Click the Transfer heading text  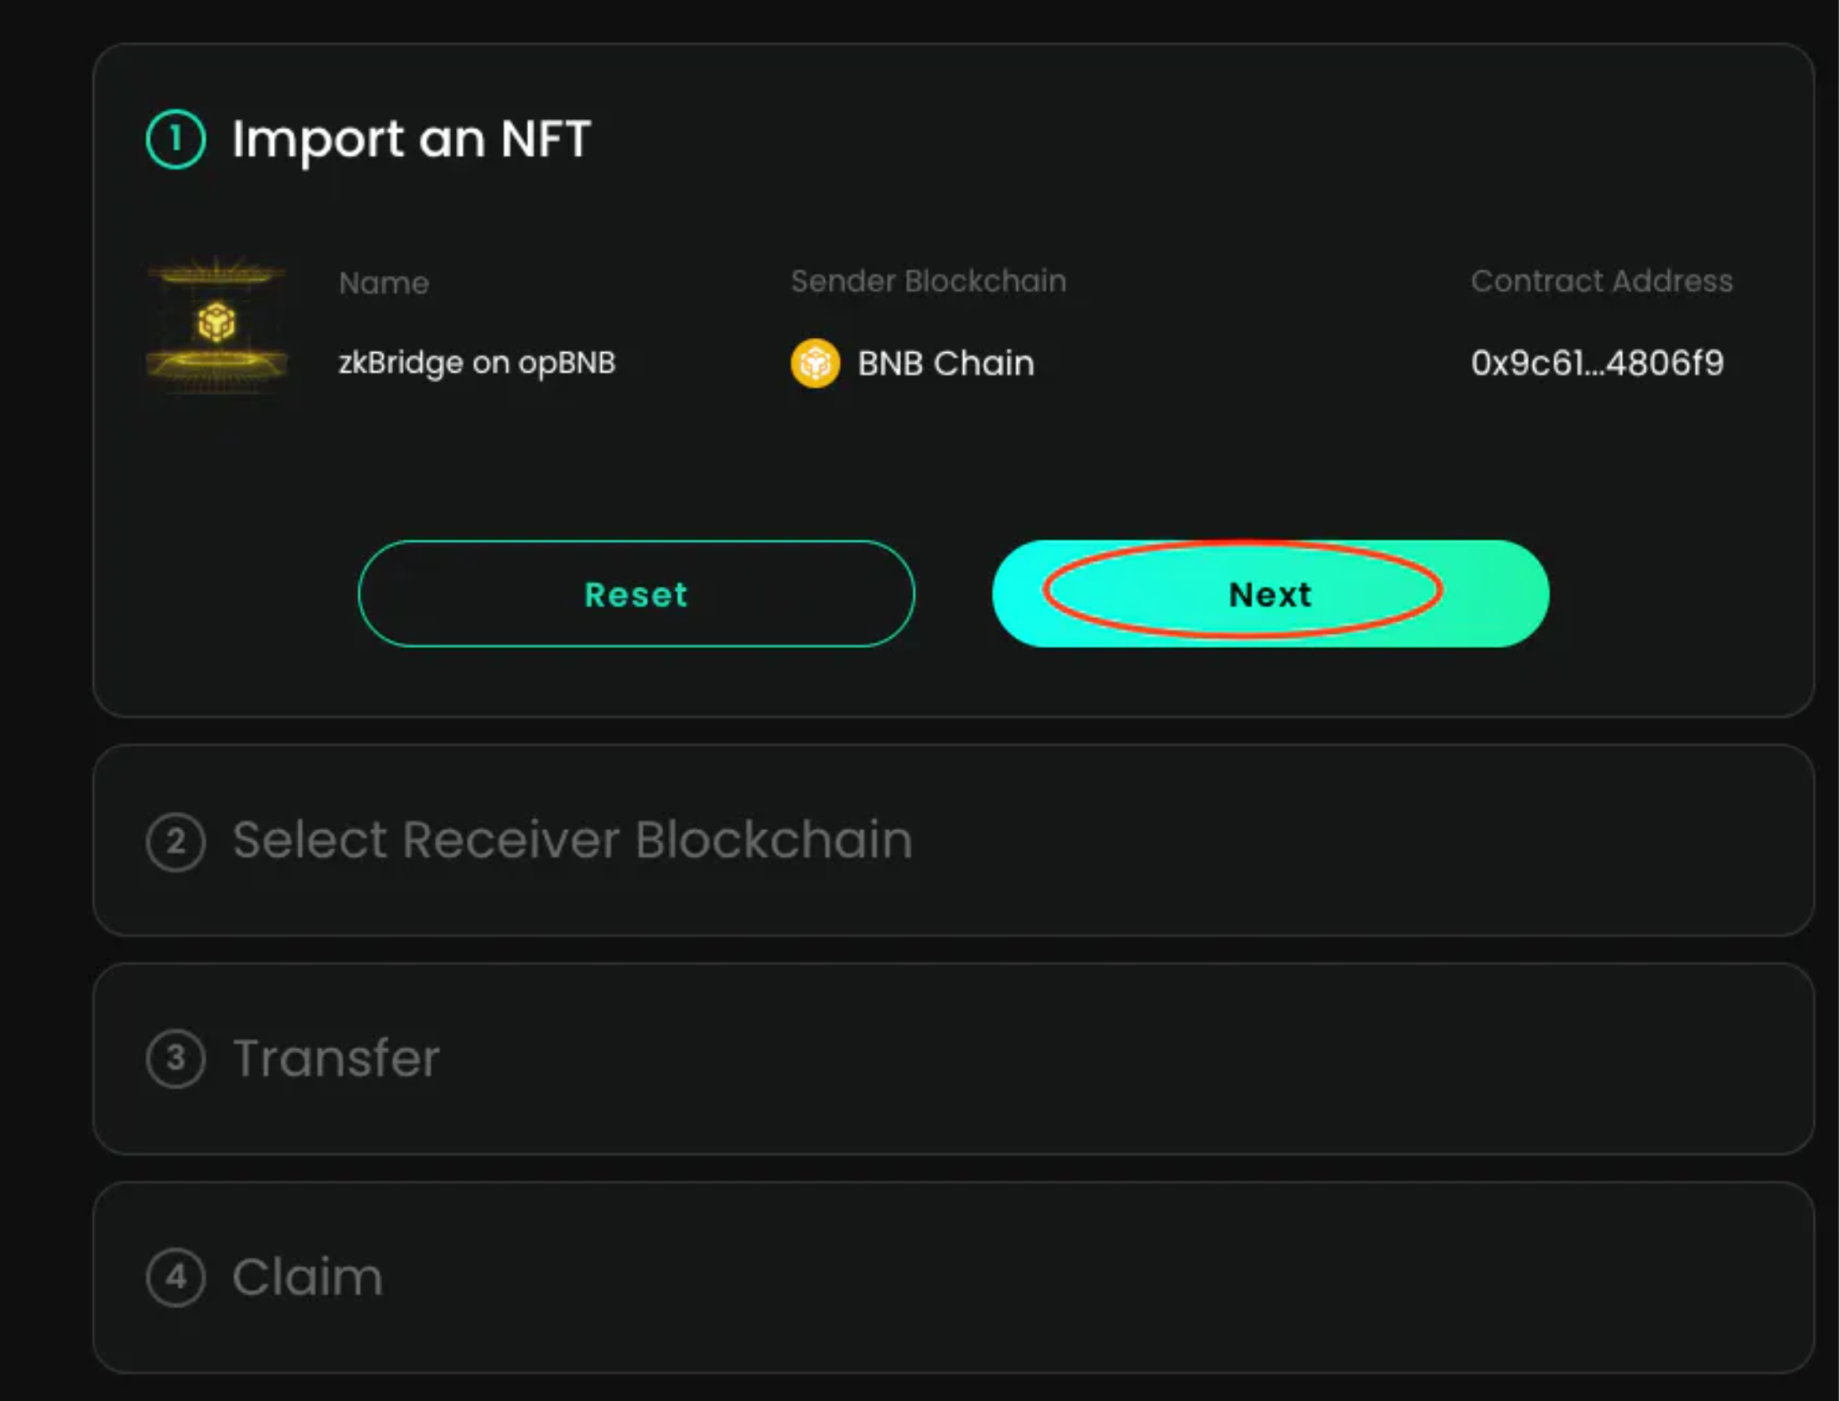coord(336,1059)
